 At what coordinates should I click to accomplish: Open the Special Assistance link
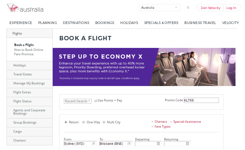(187, 122)
